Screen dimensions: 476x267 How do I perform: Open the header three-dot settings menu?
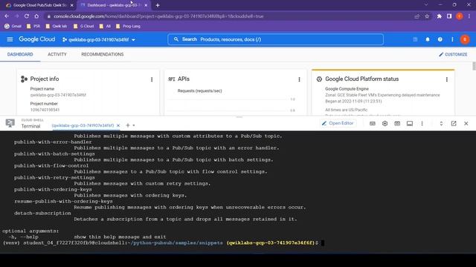tap(452, 39)
